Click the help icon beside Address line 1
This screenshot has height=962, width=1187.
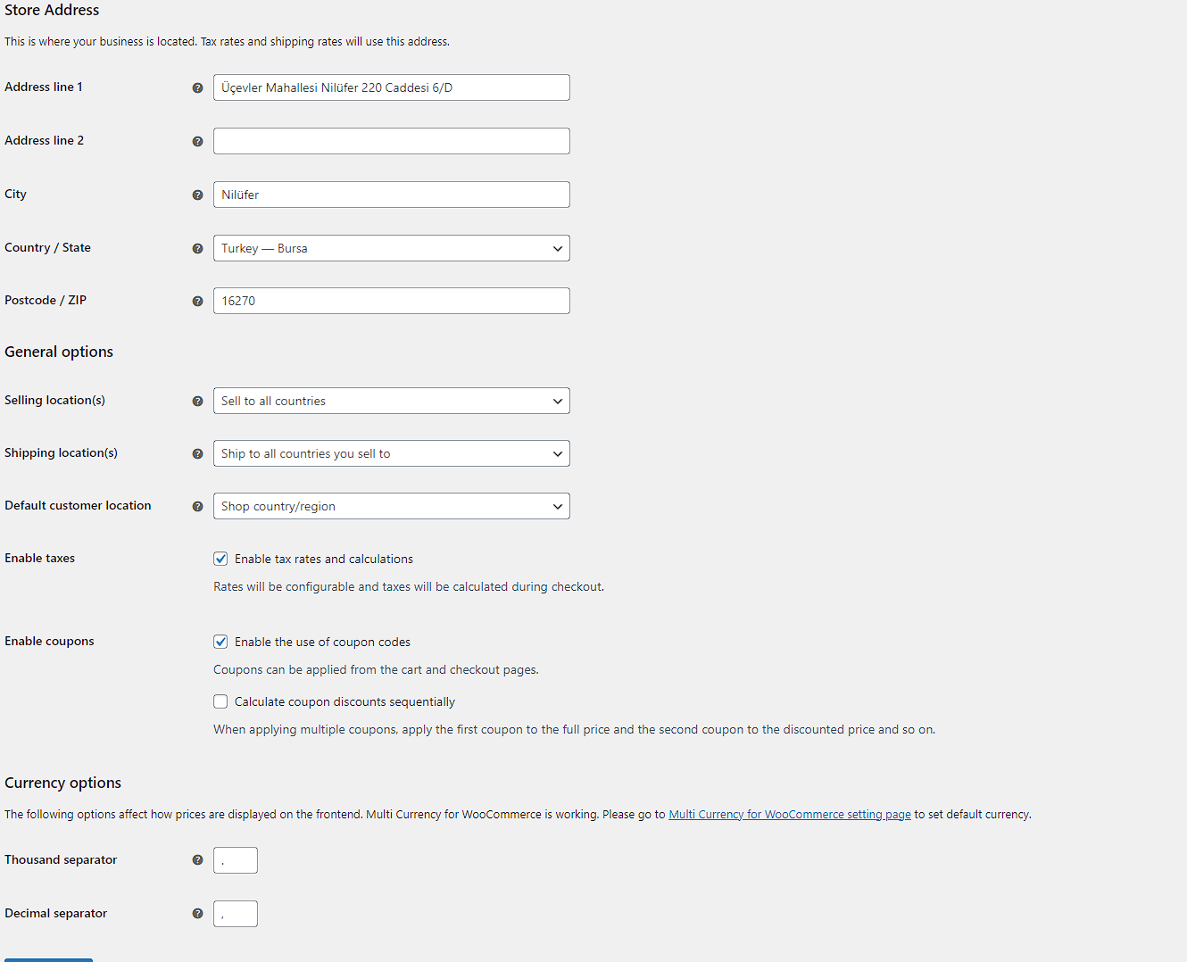[198, 87]
